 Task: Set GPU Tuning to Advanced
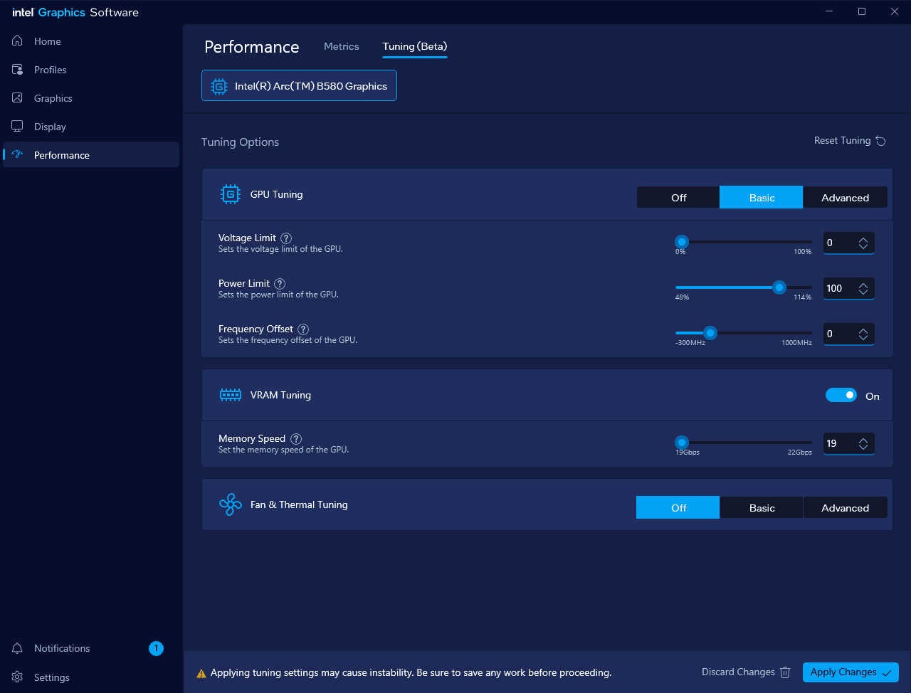845,198
